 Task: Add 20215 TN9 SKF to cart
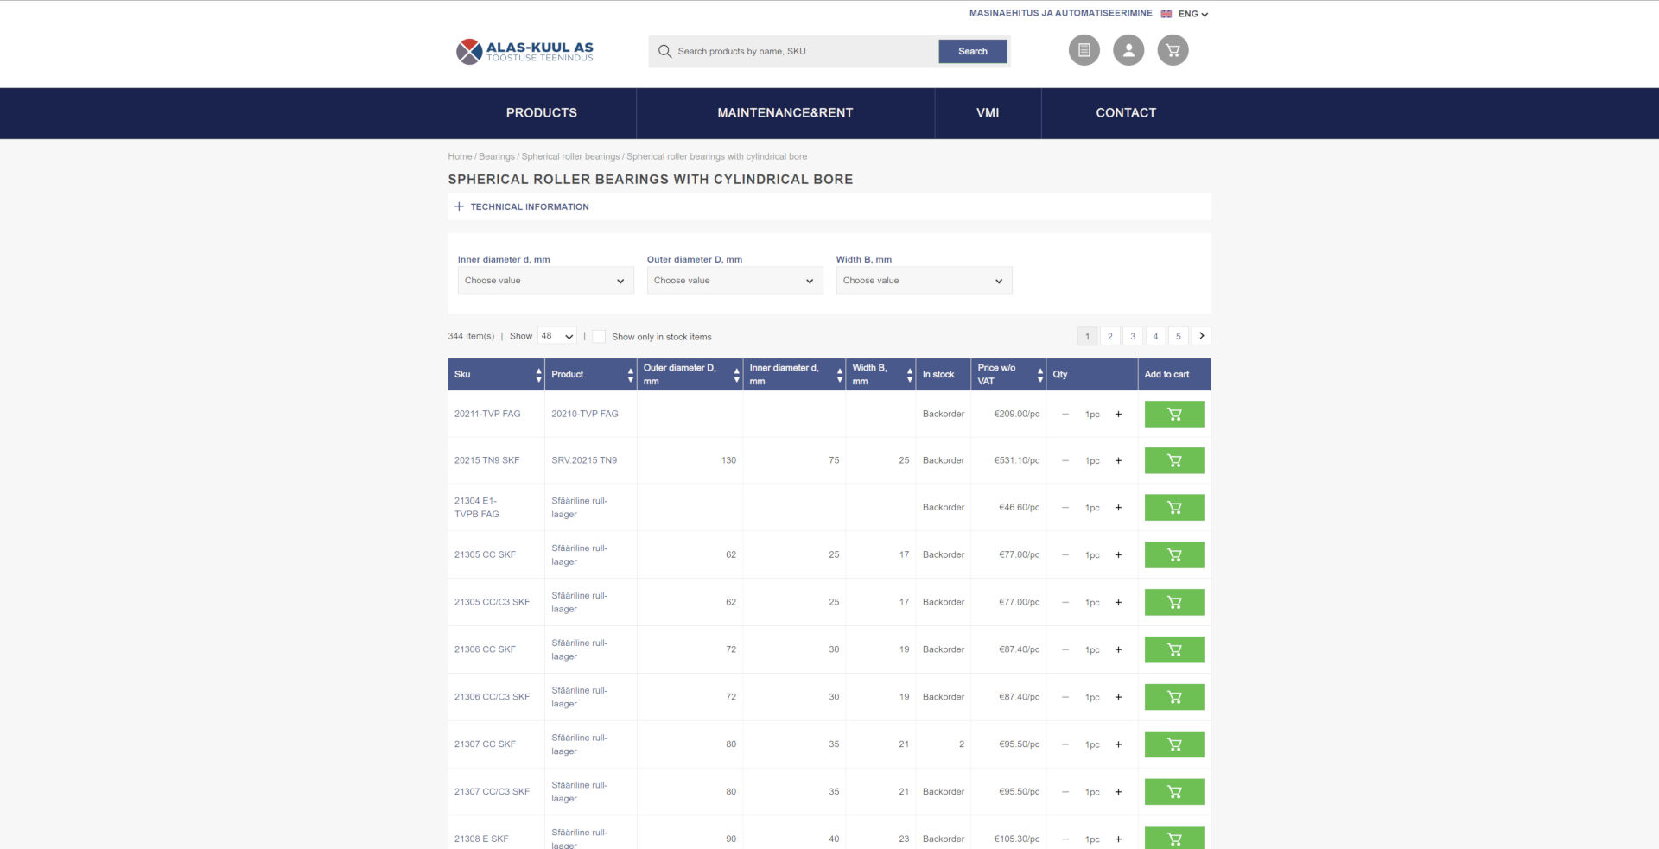click(1173, 460)
